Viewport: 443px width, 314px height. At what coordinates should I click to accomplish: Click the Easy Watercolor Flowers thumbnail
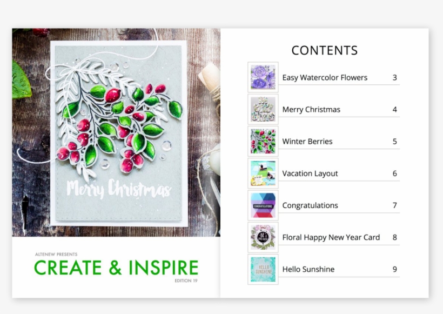pos(263,77)
